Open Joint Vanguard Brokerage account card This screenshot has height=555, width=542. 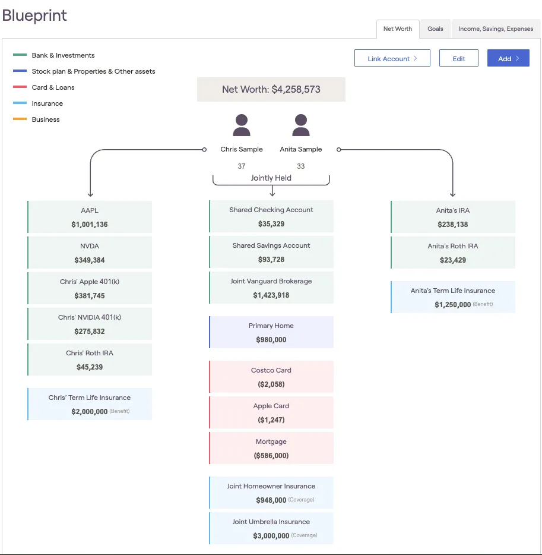point(271,288)
